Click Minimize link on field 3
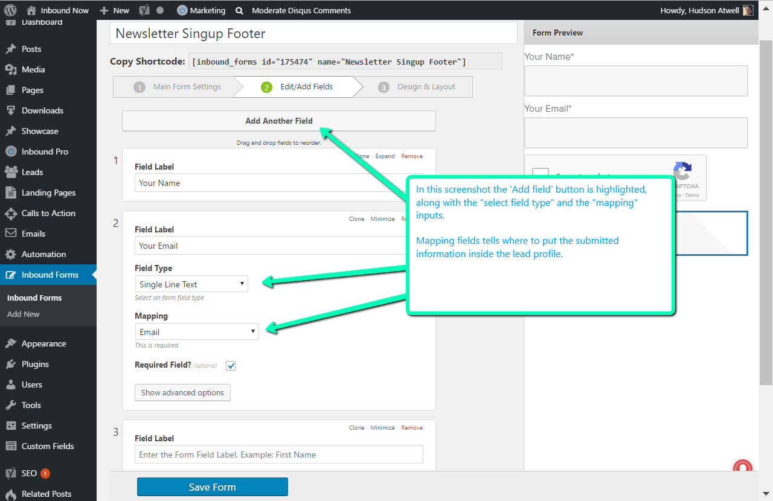The image size is (773, 501). click(x=383, y=428)
